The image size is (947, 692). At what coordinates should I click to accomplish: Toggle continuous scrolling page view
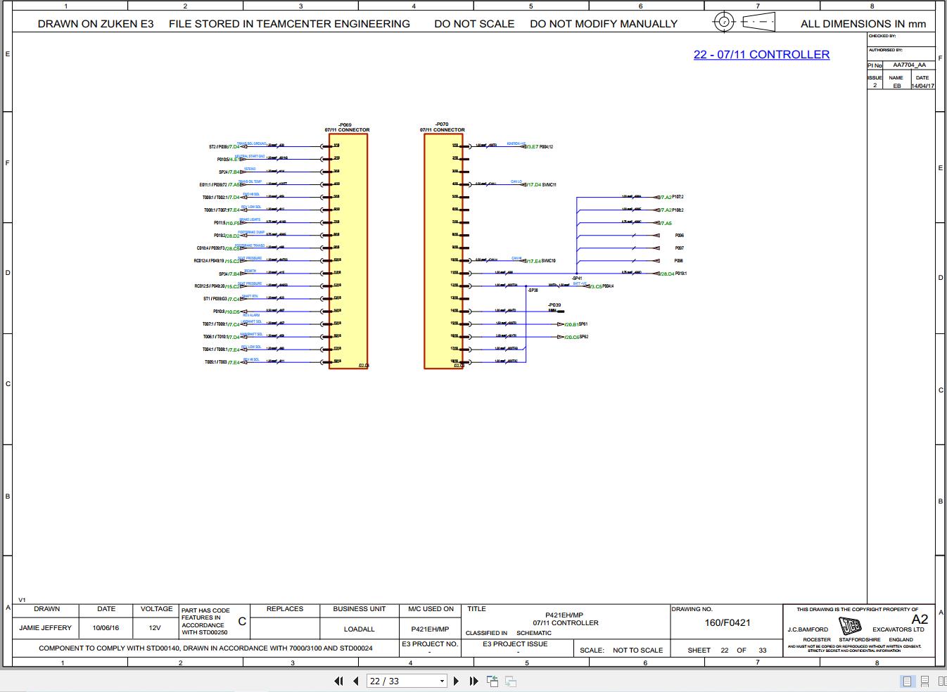(924, 681)
